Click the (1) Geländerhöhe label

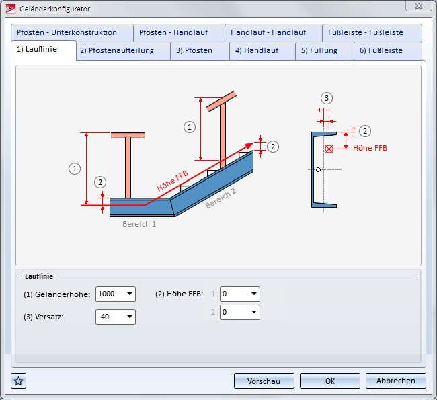pyautogui.click(x=57, y=294)
